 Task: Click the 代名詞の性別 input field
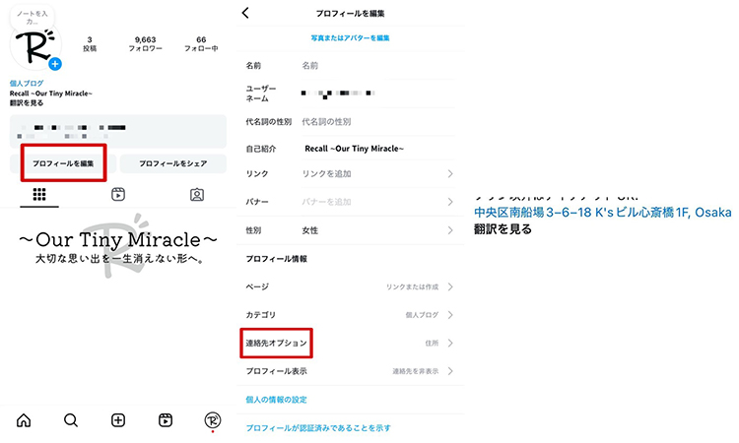coord(377,121)
